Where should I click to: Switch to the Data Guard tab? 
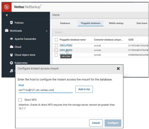click(x=142, y=23)
